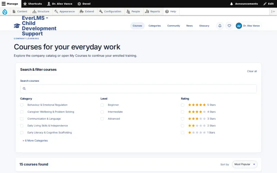This screenshot has height=173, width=277.
Task: Go to Categories nav item
Action: click(x=155, y=26)
